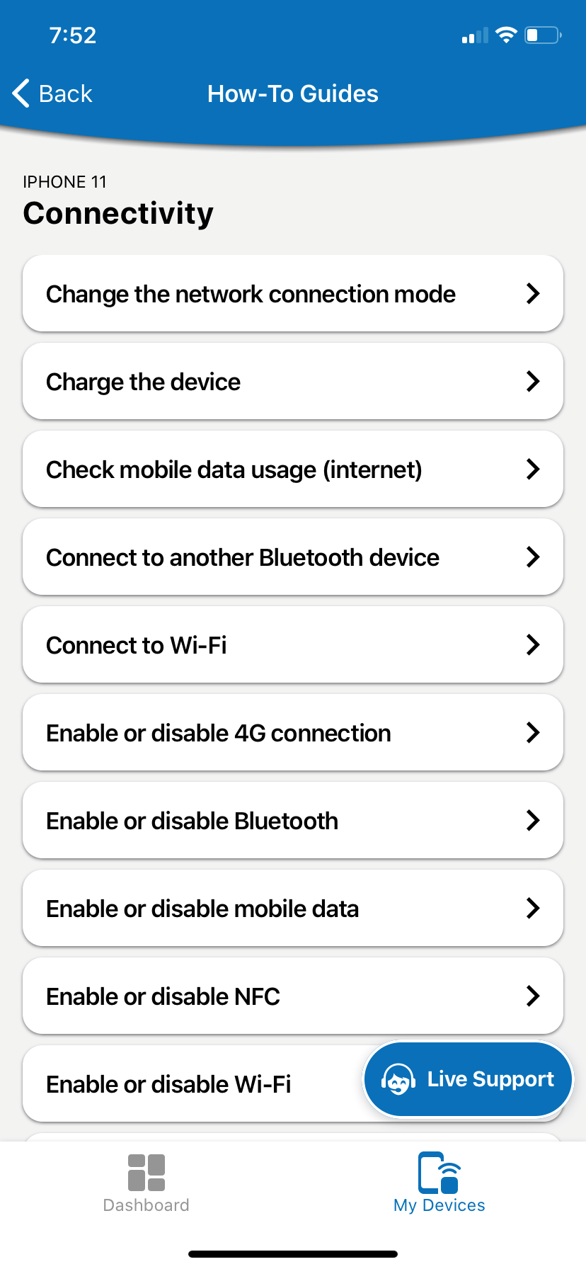Tap the Live Support headset agent icon

tap(398, 1080)
